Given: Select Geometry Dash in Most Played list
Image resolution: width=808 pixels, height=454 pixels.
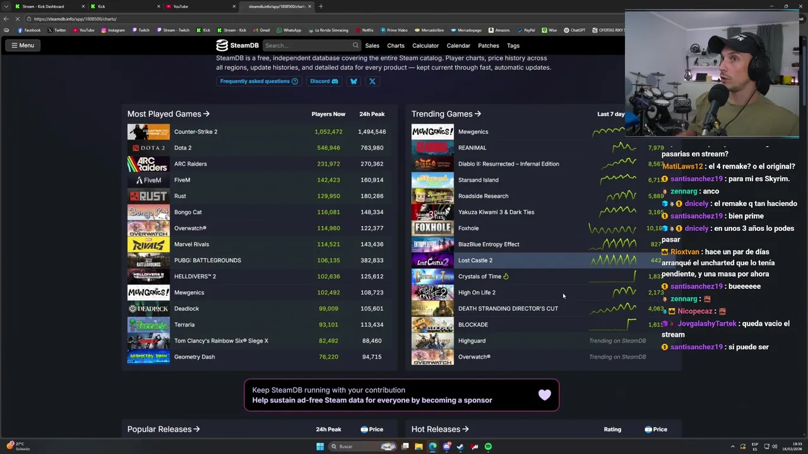Looking at the screenshot, I should tap(259, 357).
